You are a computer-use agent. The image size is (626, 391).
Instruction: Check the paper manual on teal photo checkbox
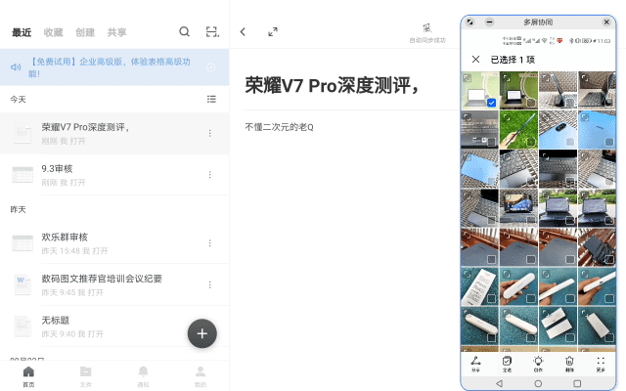pyautogui.click(x=491, y=299)
